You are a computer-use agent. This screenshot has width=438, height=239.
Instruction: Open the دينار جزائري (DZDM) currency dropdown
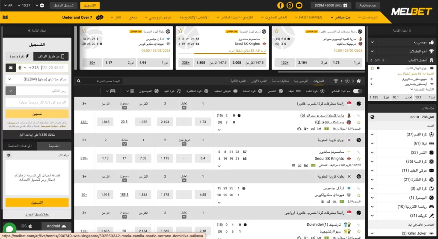click(x=37, y=79)
